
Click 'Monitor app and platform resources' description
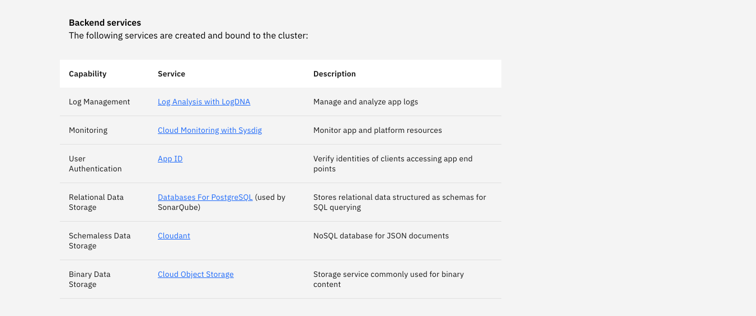click(378, 130)
